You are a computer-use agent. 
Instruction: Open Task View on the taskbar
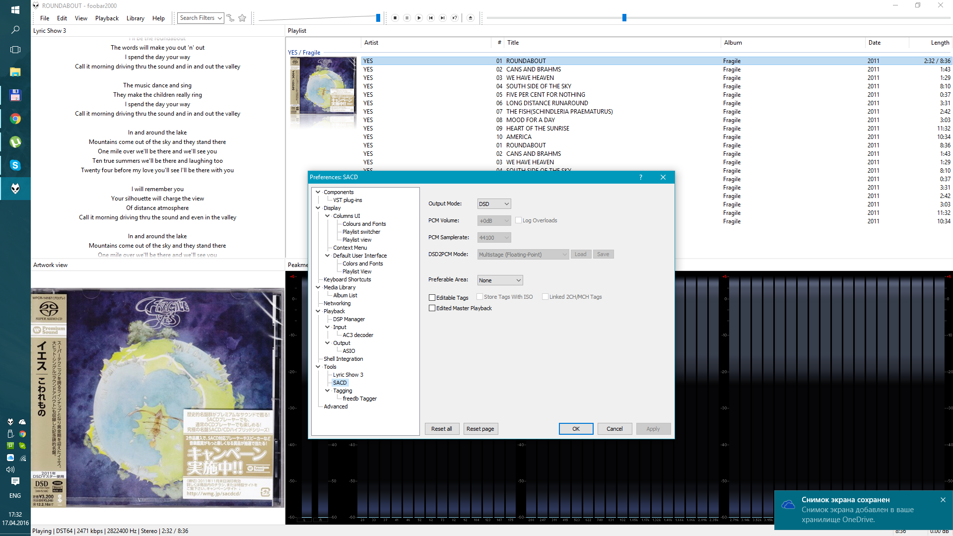click(x=15, y=50)
